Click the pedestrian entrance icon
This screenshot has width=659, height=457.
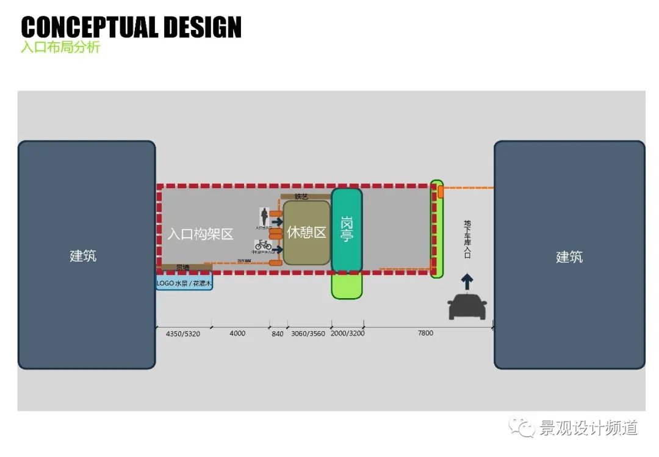264,217
